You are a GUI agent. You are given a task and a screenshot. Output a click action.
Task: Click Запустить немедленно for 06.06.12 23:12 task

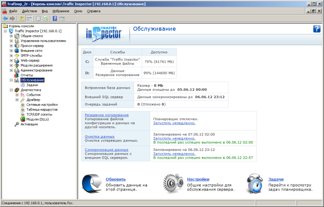coord(174,153)
